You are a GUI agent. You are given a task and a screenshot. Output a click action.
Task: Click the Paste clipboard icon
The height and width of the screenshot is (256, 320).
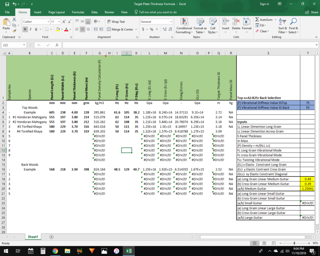(x=6, y=22)
